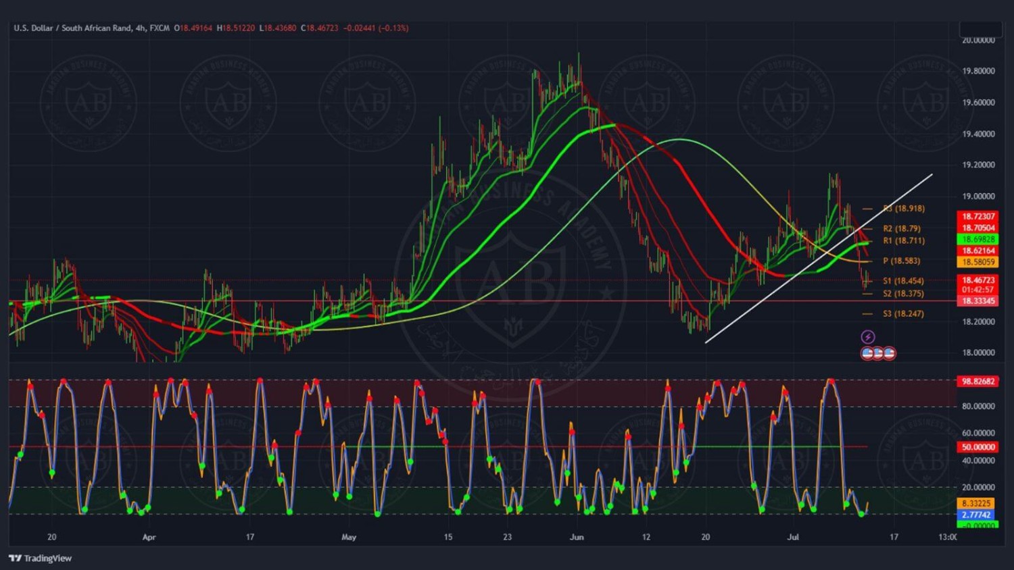This screenshot has height=570, width=1014.
Task: Click the P (18.583) pivot point label
Action: [901, 261]
